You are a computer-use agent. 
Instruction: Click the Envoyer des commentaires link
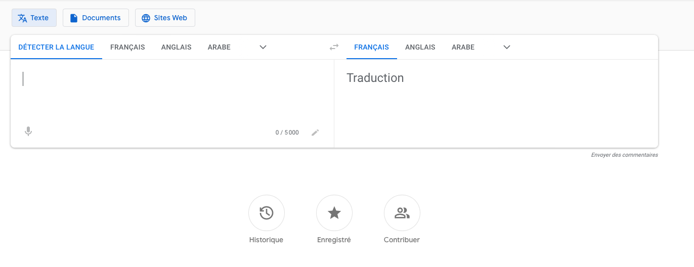click(624, 155)
